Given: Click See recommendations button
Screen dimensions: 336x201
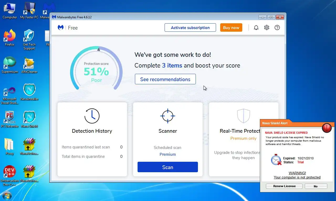Looking at the screenshot, I should 165,79.
